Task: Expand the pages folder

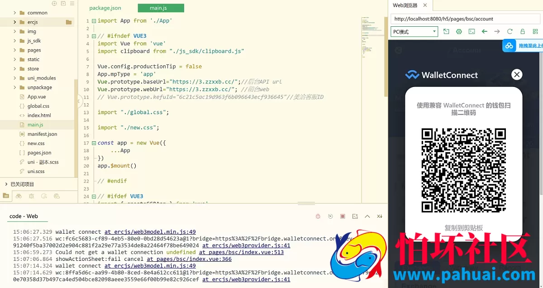Action: coord(15,50)
